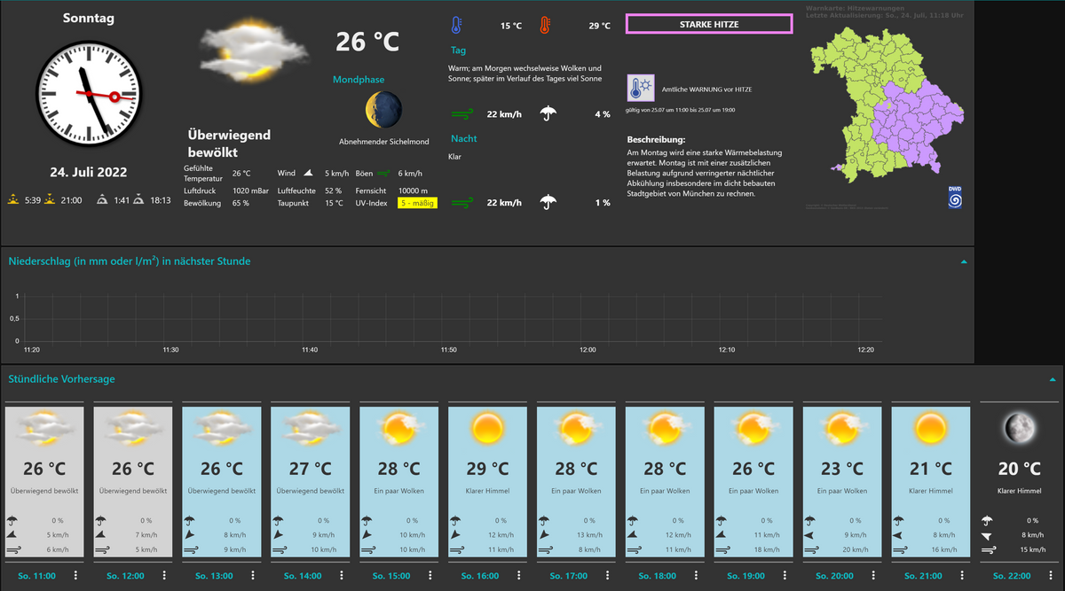Click the analog clock face
The height and width of the screenshot is (591, 1065).
click(89, 93)
